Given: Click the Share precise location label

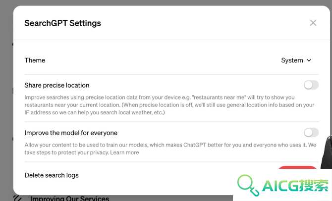Looking at the screenshot, I should pyautogui.click(x=57, y=85).
